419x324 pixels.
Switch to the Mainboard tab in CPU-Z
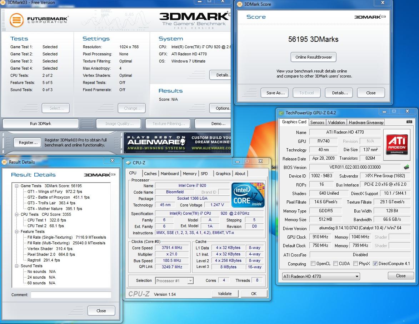coord(170,174)
